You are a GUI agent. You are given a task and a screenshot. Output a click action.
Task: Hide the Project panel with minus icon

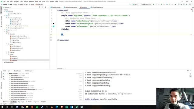tap(48, 7)
